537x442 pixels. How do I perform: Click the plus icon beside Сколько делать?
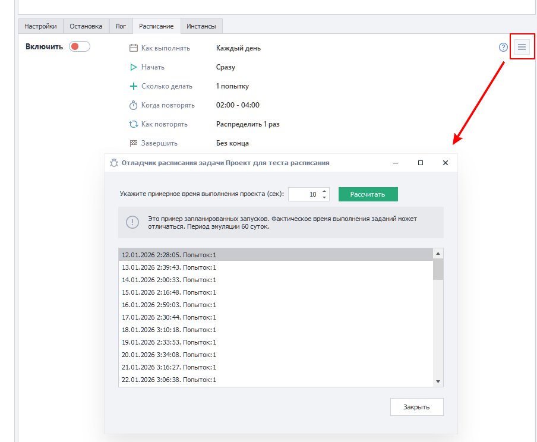point(134,86)
